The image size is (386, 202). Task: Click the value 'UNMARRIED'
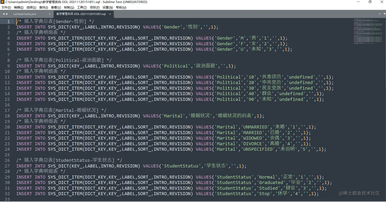click(x=256, y=127)
